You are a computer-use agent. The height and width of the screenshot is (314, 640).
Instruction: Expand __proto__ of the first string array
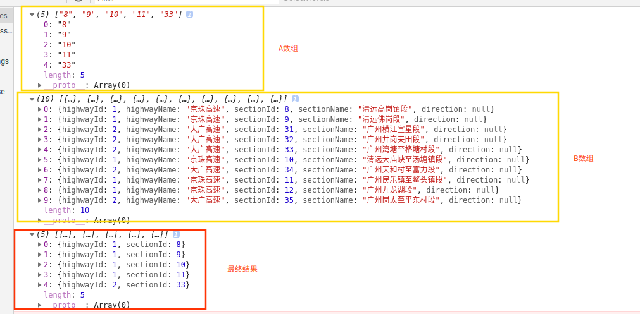[x=39, y=85]
